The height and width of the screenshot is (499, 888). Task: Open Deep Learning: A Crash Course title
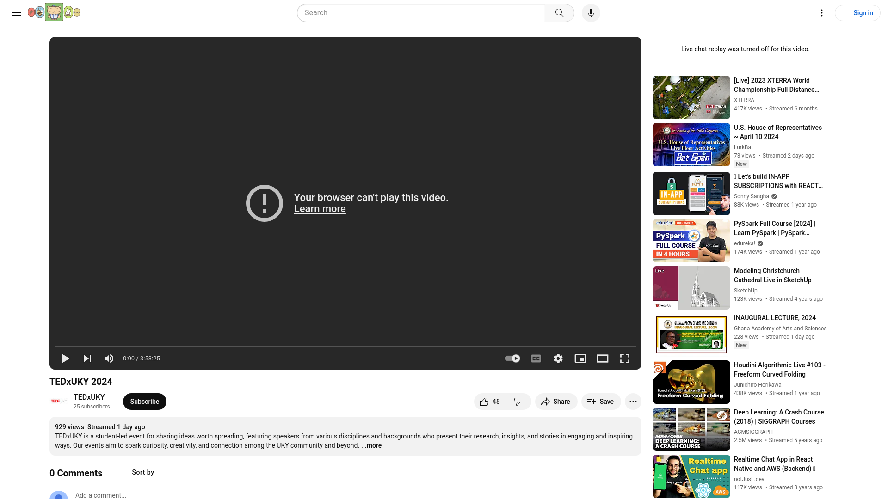pos(779,417)
